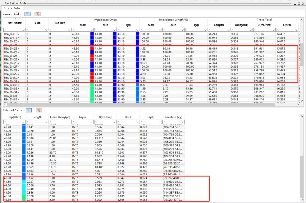The height and width of the screenshot is (203, 306).
Task: Click the Summary Table vertical scrollbar thumb
Action: 302,55
